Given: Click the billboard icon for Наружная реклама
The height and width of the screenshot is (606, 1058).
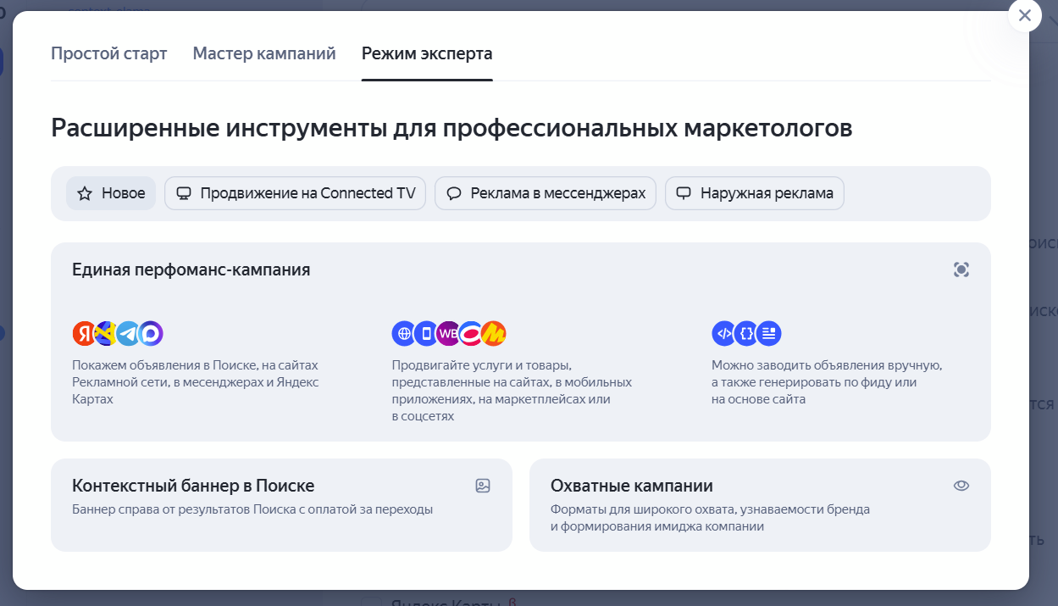Looking at the screenshot, I should [x=684, y=193].
